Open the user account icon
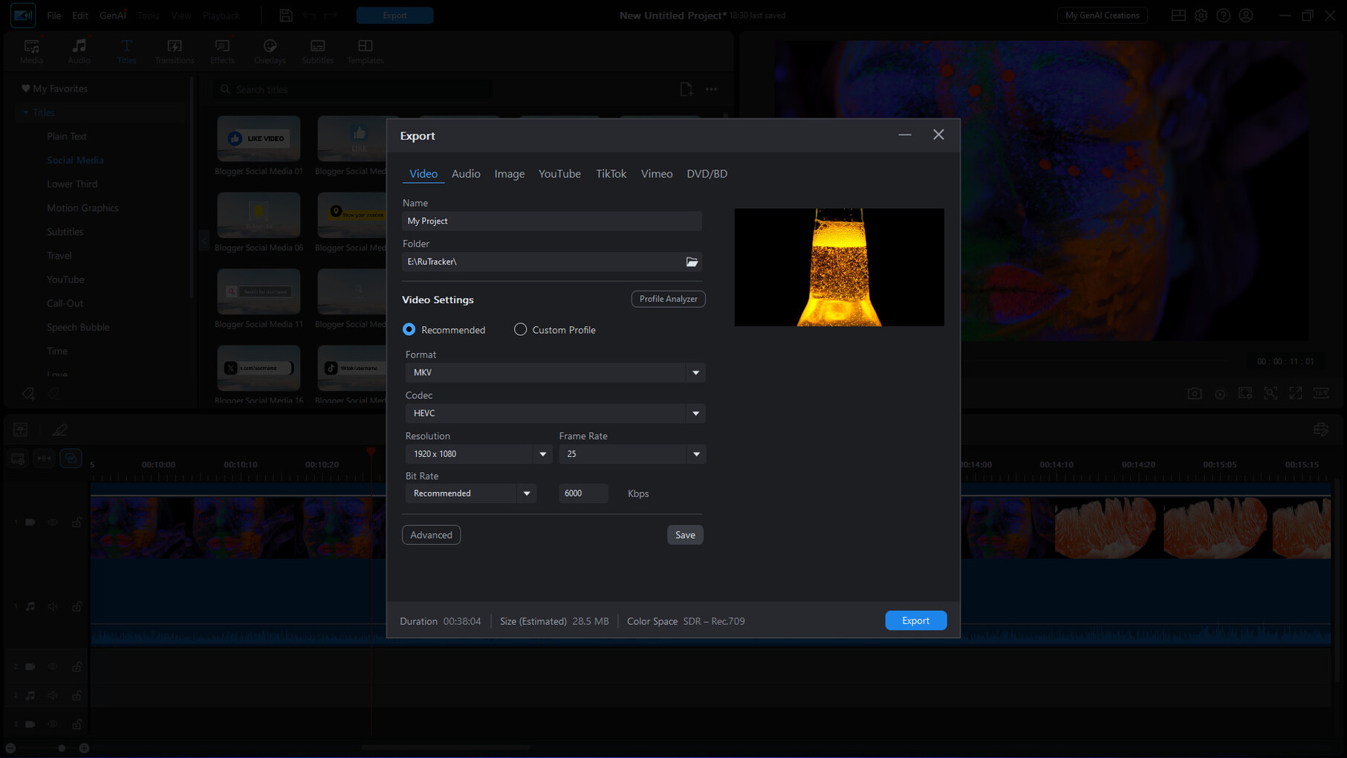 tap(1246, 16)
